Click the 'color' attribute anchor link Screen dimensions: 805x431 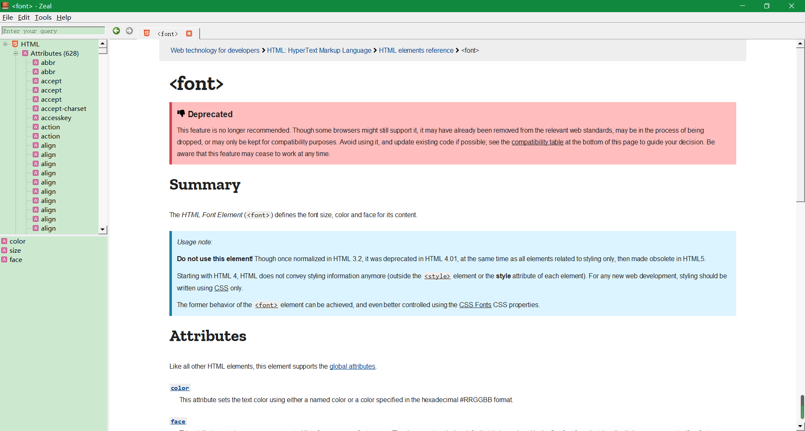180,388
